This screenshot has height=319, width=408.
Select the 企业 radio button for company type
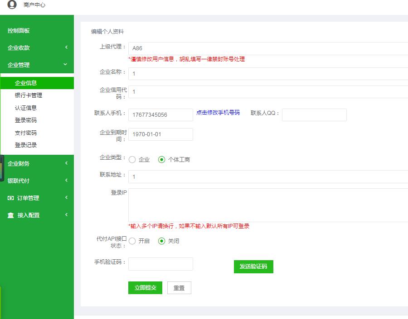(x=132, y=160)
